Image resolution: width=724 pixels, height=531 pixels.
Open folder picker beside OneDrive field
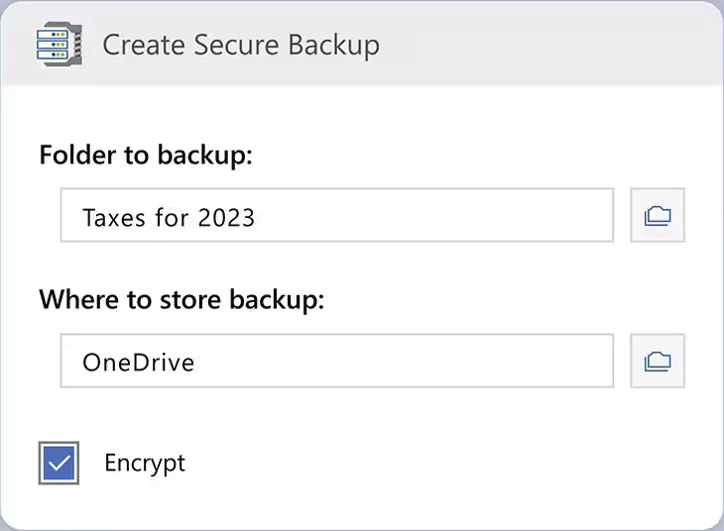pos(658,361)
